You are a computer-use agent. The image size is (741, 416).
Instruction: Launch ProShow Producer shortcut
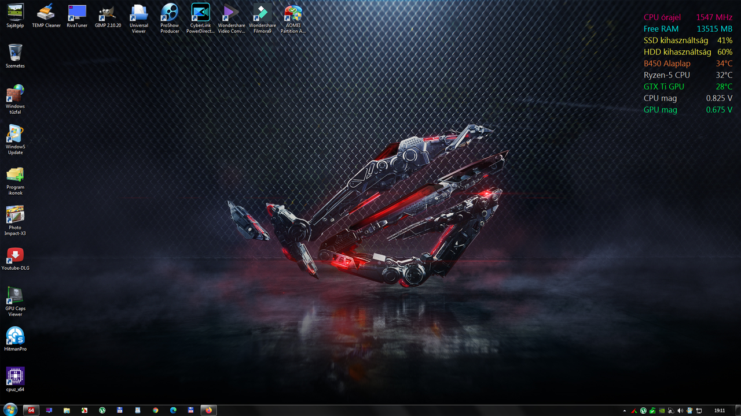(x=170, y=18)
